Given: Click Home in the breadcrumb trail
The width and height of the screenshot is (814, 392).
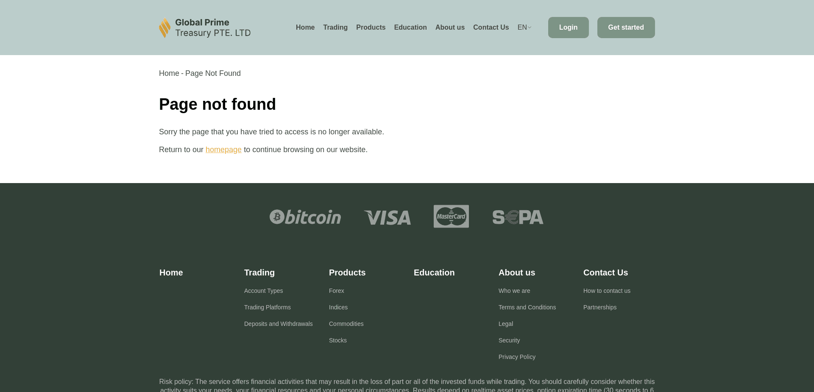Looking at the screenshot, I should click(169, 73).
